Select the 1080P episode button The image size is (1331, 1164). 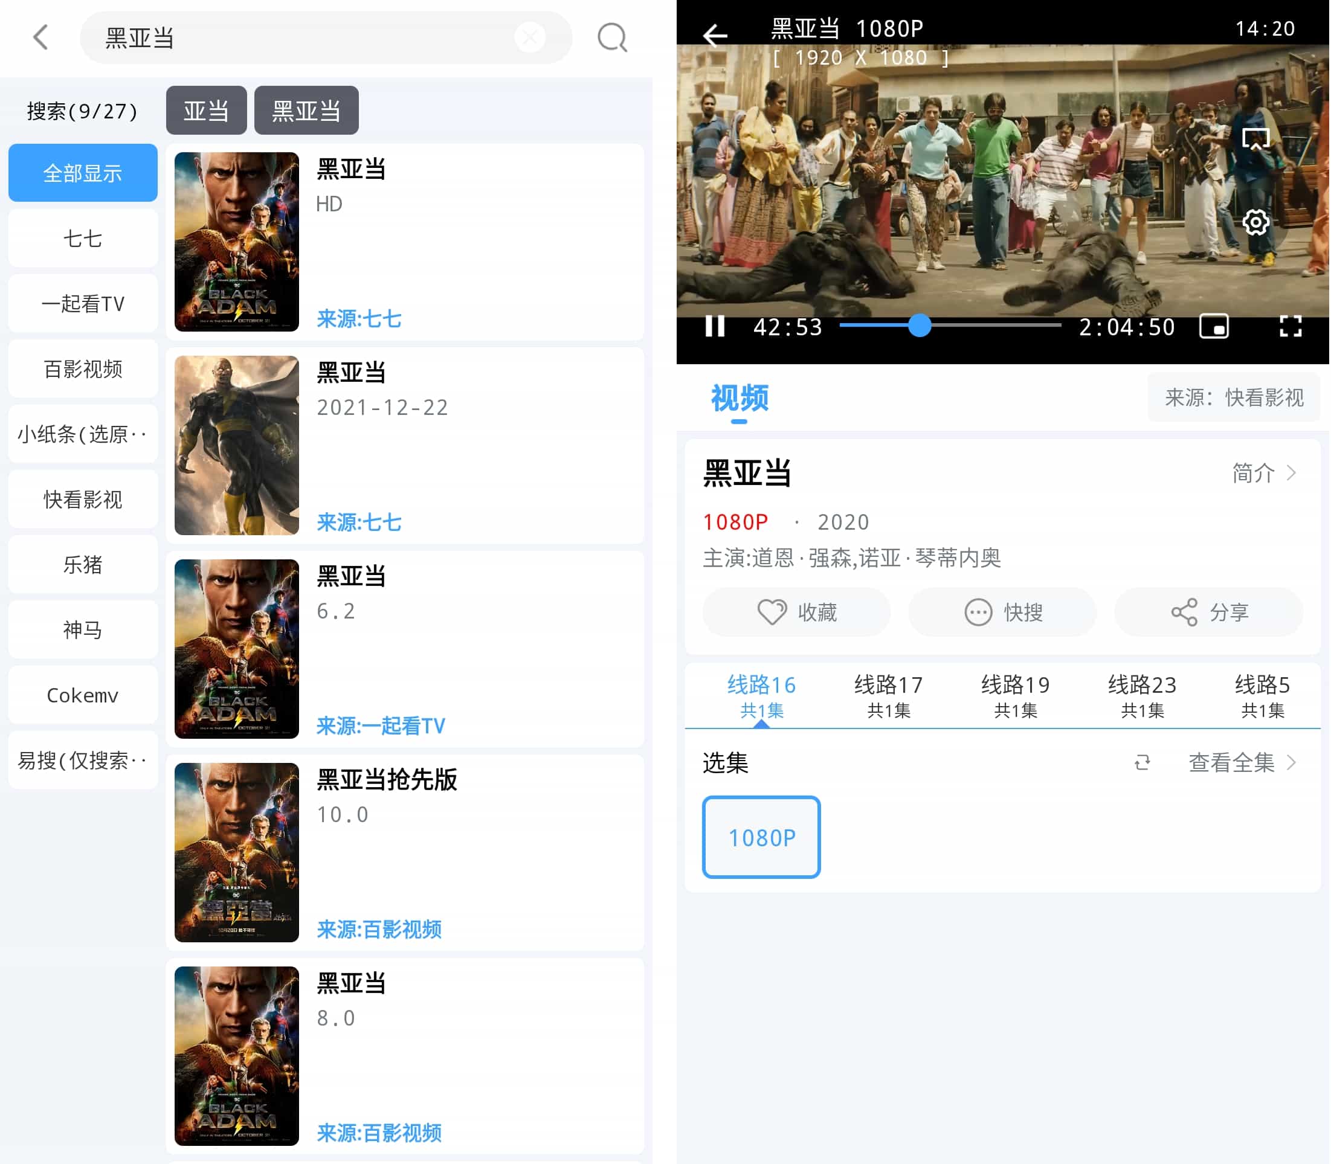pyautogui.click(x=761, y=838)
